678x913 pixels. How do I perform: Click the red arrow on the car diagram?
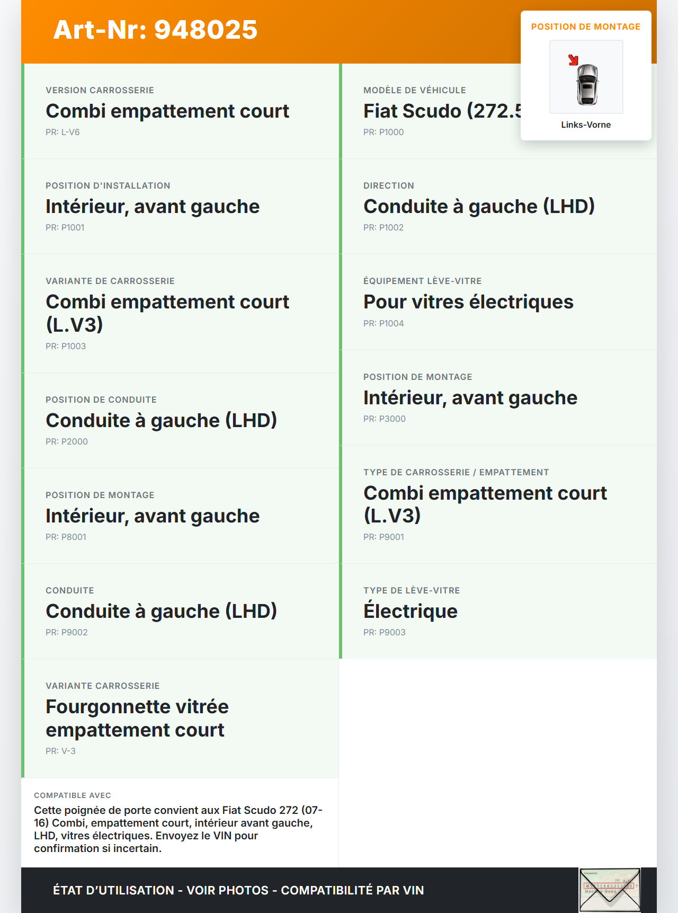click(x=573, y=60)
